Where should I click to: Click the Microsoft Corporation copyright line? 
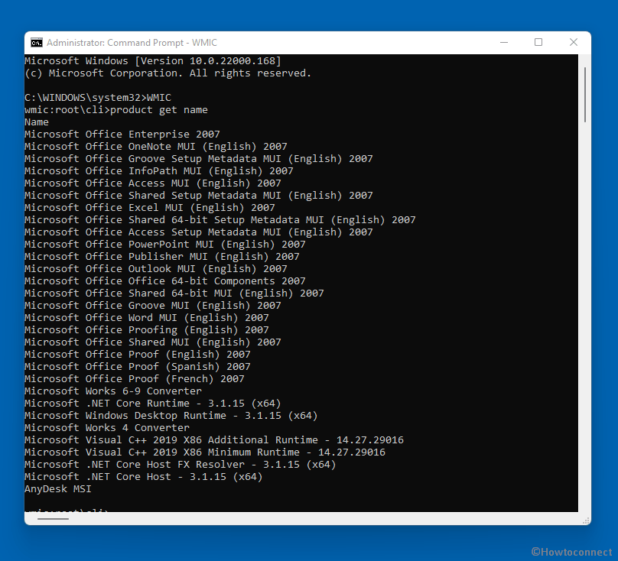coord(168,73)
